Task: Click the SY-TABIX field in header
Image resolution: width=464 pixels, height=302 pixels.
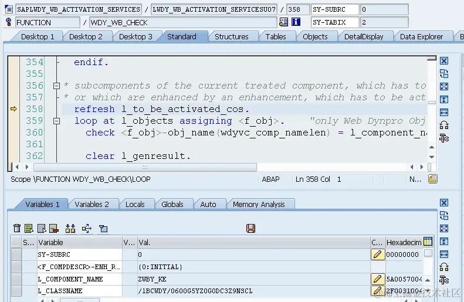Action: pyautogui.click(x=335, y=22)
